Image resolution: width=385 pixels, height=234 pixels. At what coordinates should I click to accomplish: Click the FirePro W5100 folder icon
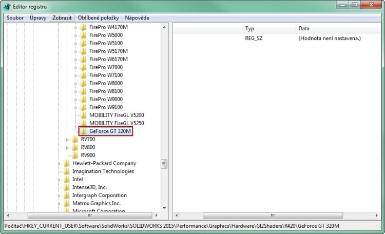[84, 43]
